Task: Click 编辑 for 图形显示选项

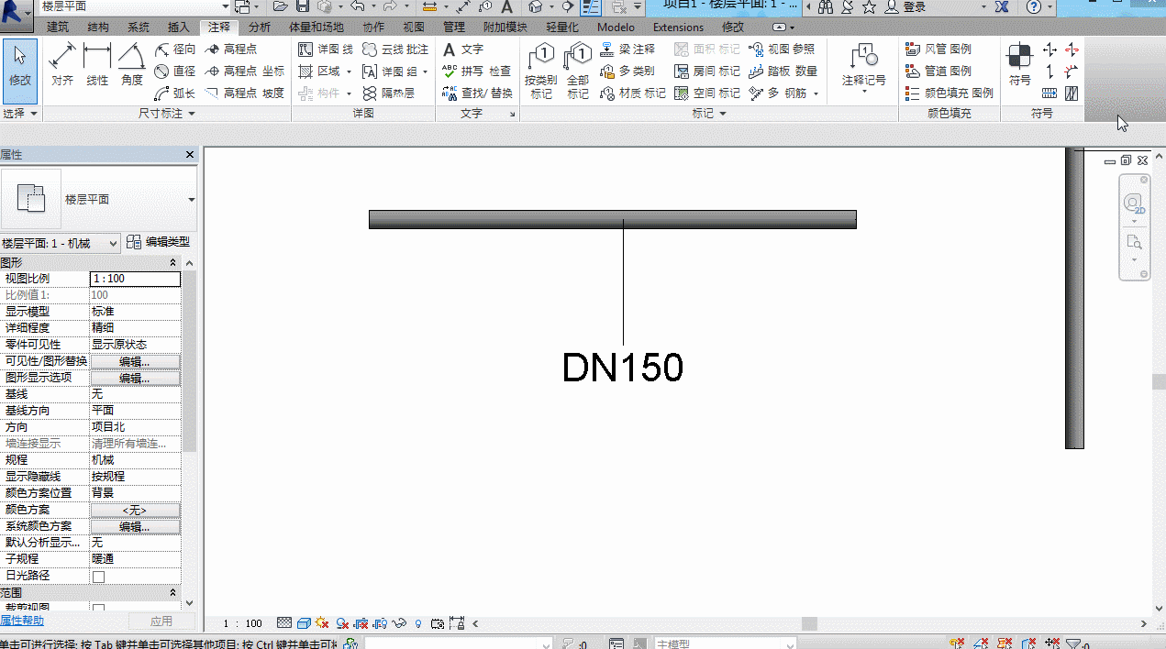Action: pyautogui.click(x=135, y=378)
